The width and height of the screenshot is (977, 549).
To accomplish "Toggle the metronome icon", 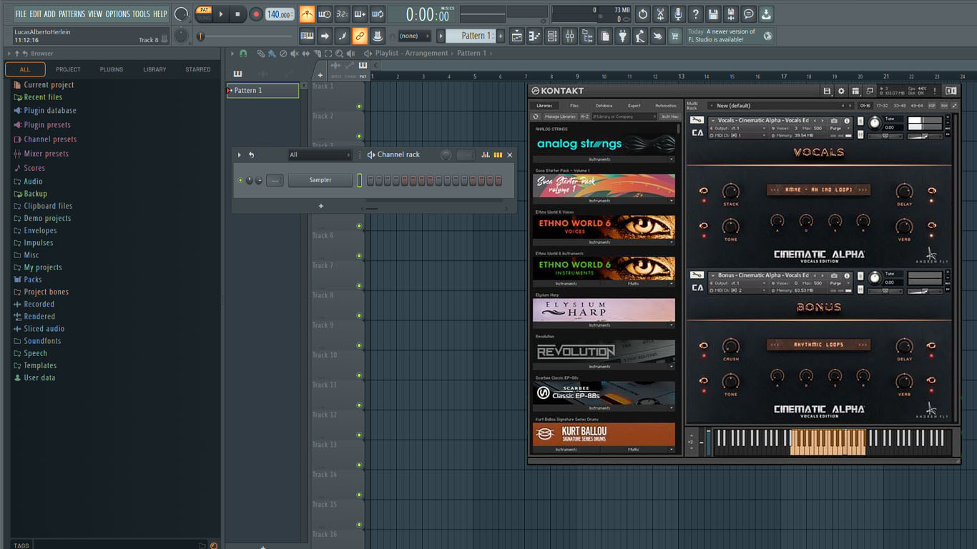I will point(307,14).
